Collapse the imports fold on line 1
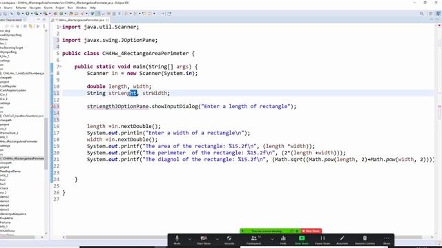442x248 pixels. 61,26
